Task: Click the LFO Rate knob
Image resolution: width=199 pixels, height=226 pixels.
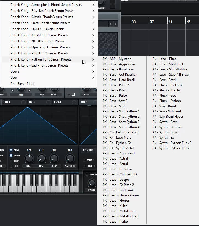Action: point(29,159)
